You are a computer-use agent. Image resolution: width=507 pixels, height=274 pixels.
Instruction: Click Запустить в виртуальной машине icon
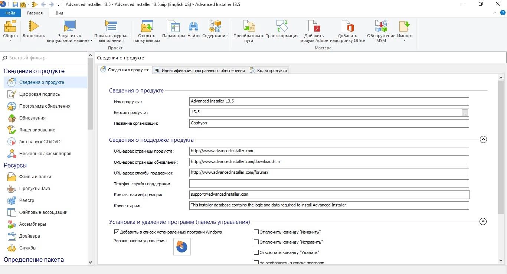[x=70, y=26]
